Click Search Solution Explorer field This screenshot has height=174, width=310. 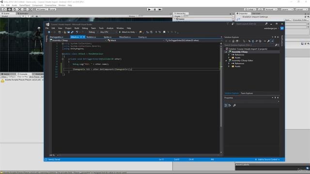coord(252,45)
